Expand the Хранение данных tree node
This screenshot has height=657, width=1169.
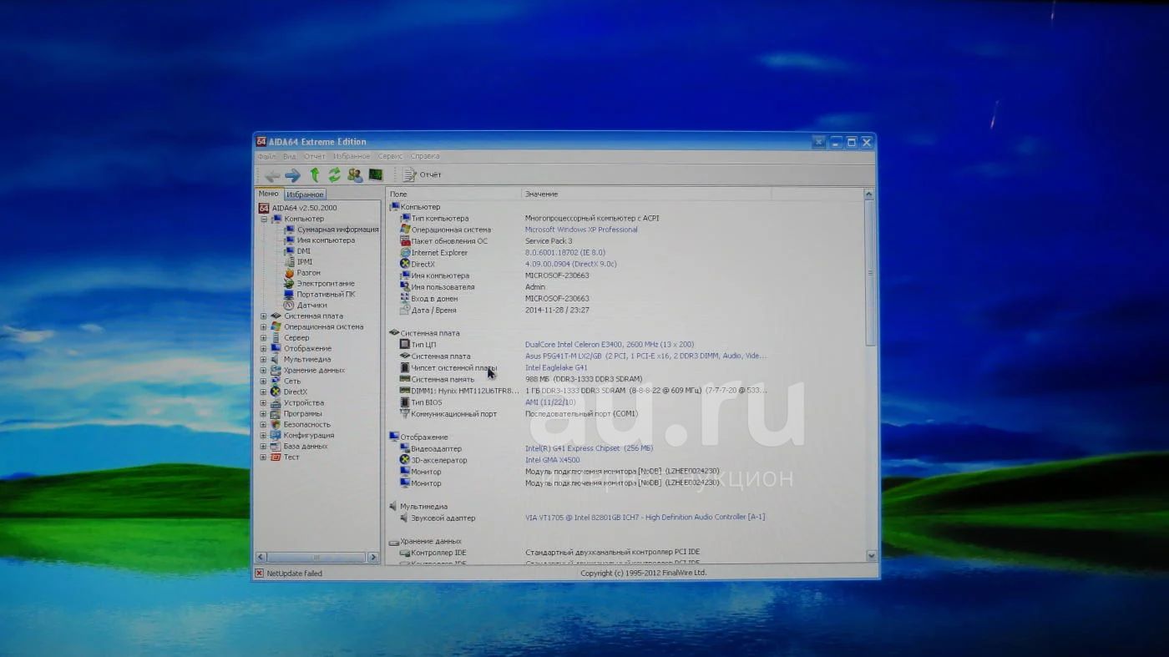[264, 371]
